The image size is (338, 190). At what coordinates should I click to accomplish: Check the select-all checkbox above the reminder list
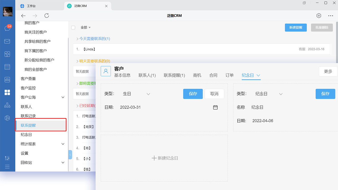[73, 27]
